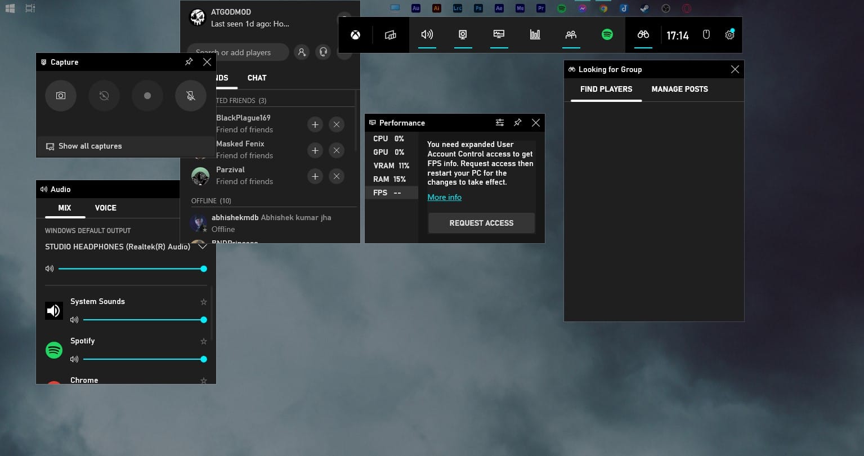Open Steam from the taskbar
This screenshot has height=456, width=864.
click(644, 8)
